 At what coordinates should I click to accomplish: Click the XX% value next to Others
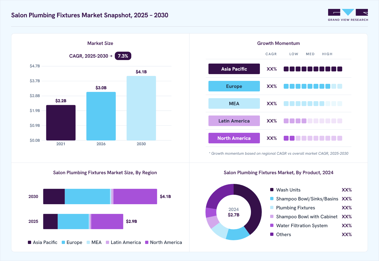tap(347, 234)
